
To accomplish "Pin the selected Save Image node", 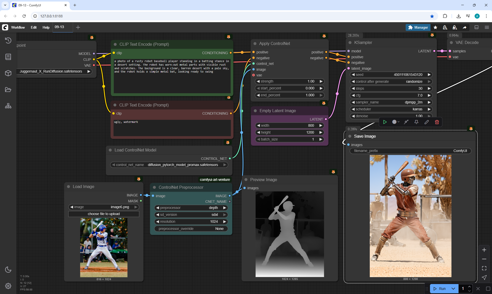I will 416,122.
